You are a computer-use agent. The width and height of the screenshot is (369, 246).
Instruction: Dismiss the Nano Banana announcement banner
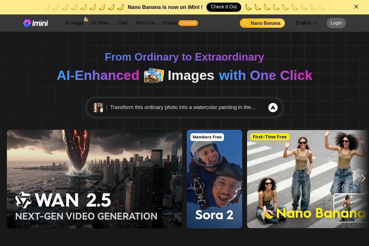[x=356, y=7]
